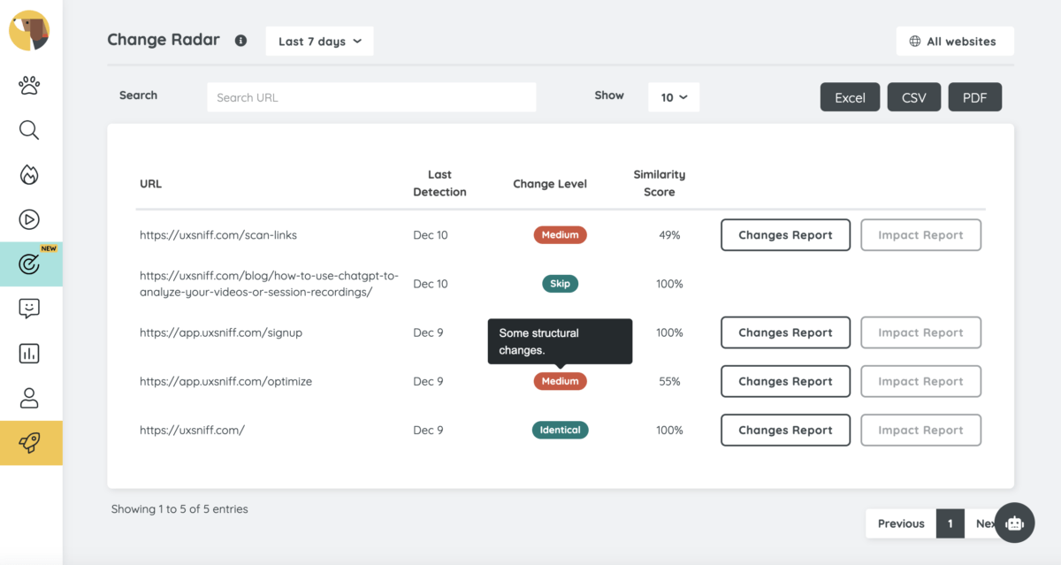Click the rocket icon in sidebar

pyautogui.click(x=29, y=443)
